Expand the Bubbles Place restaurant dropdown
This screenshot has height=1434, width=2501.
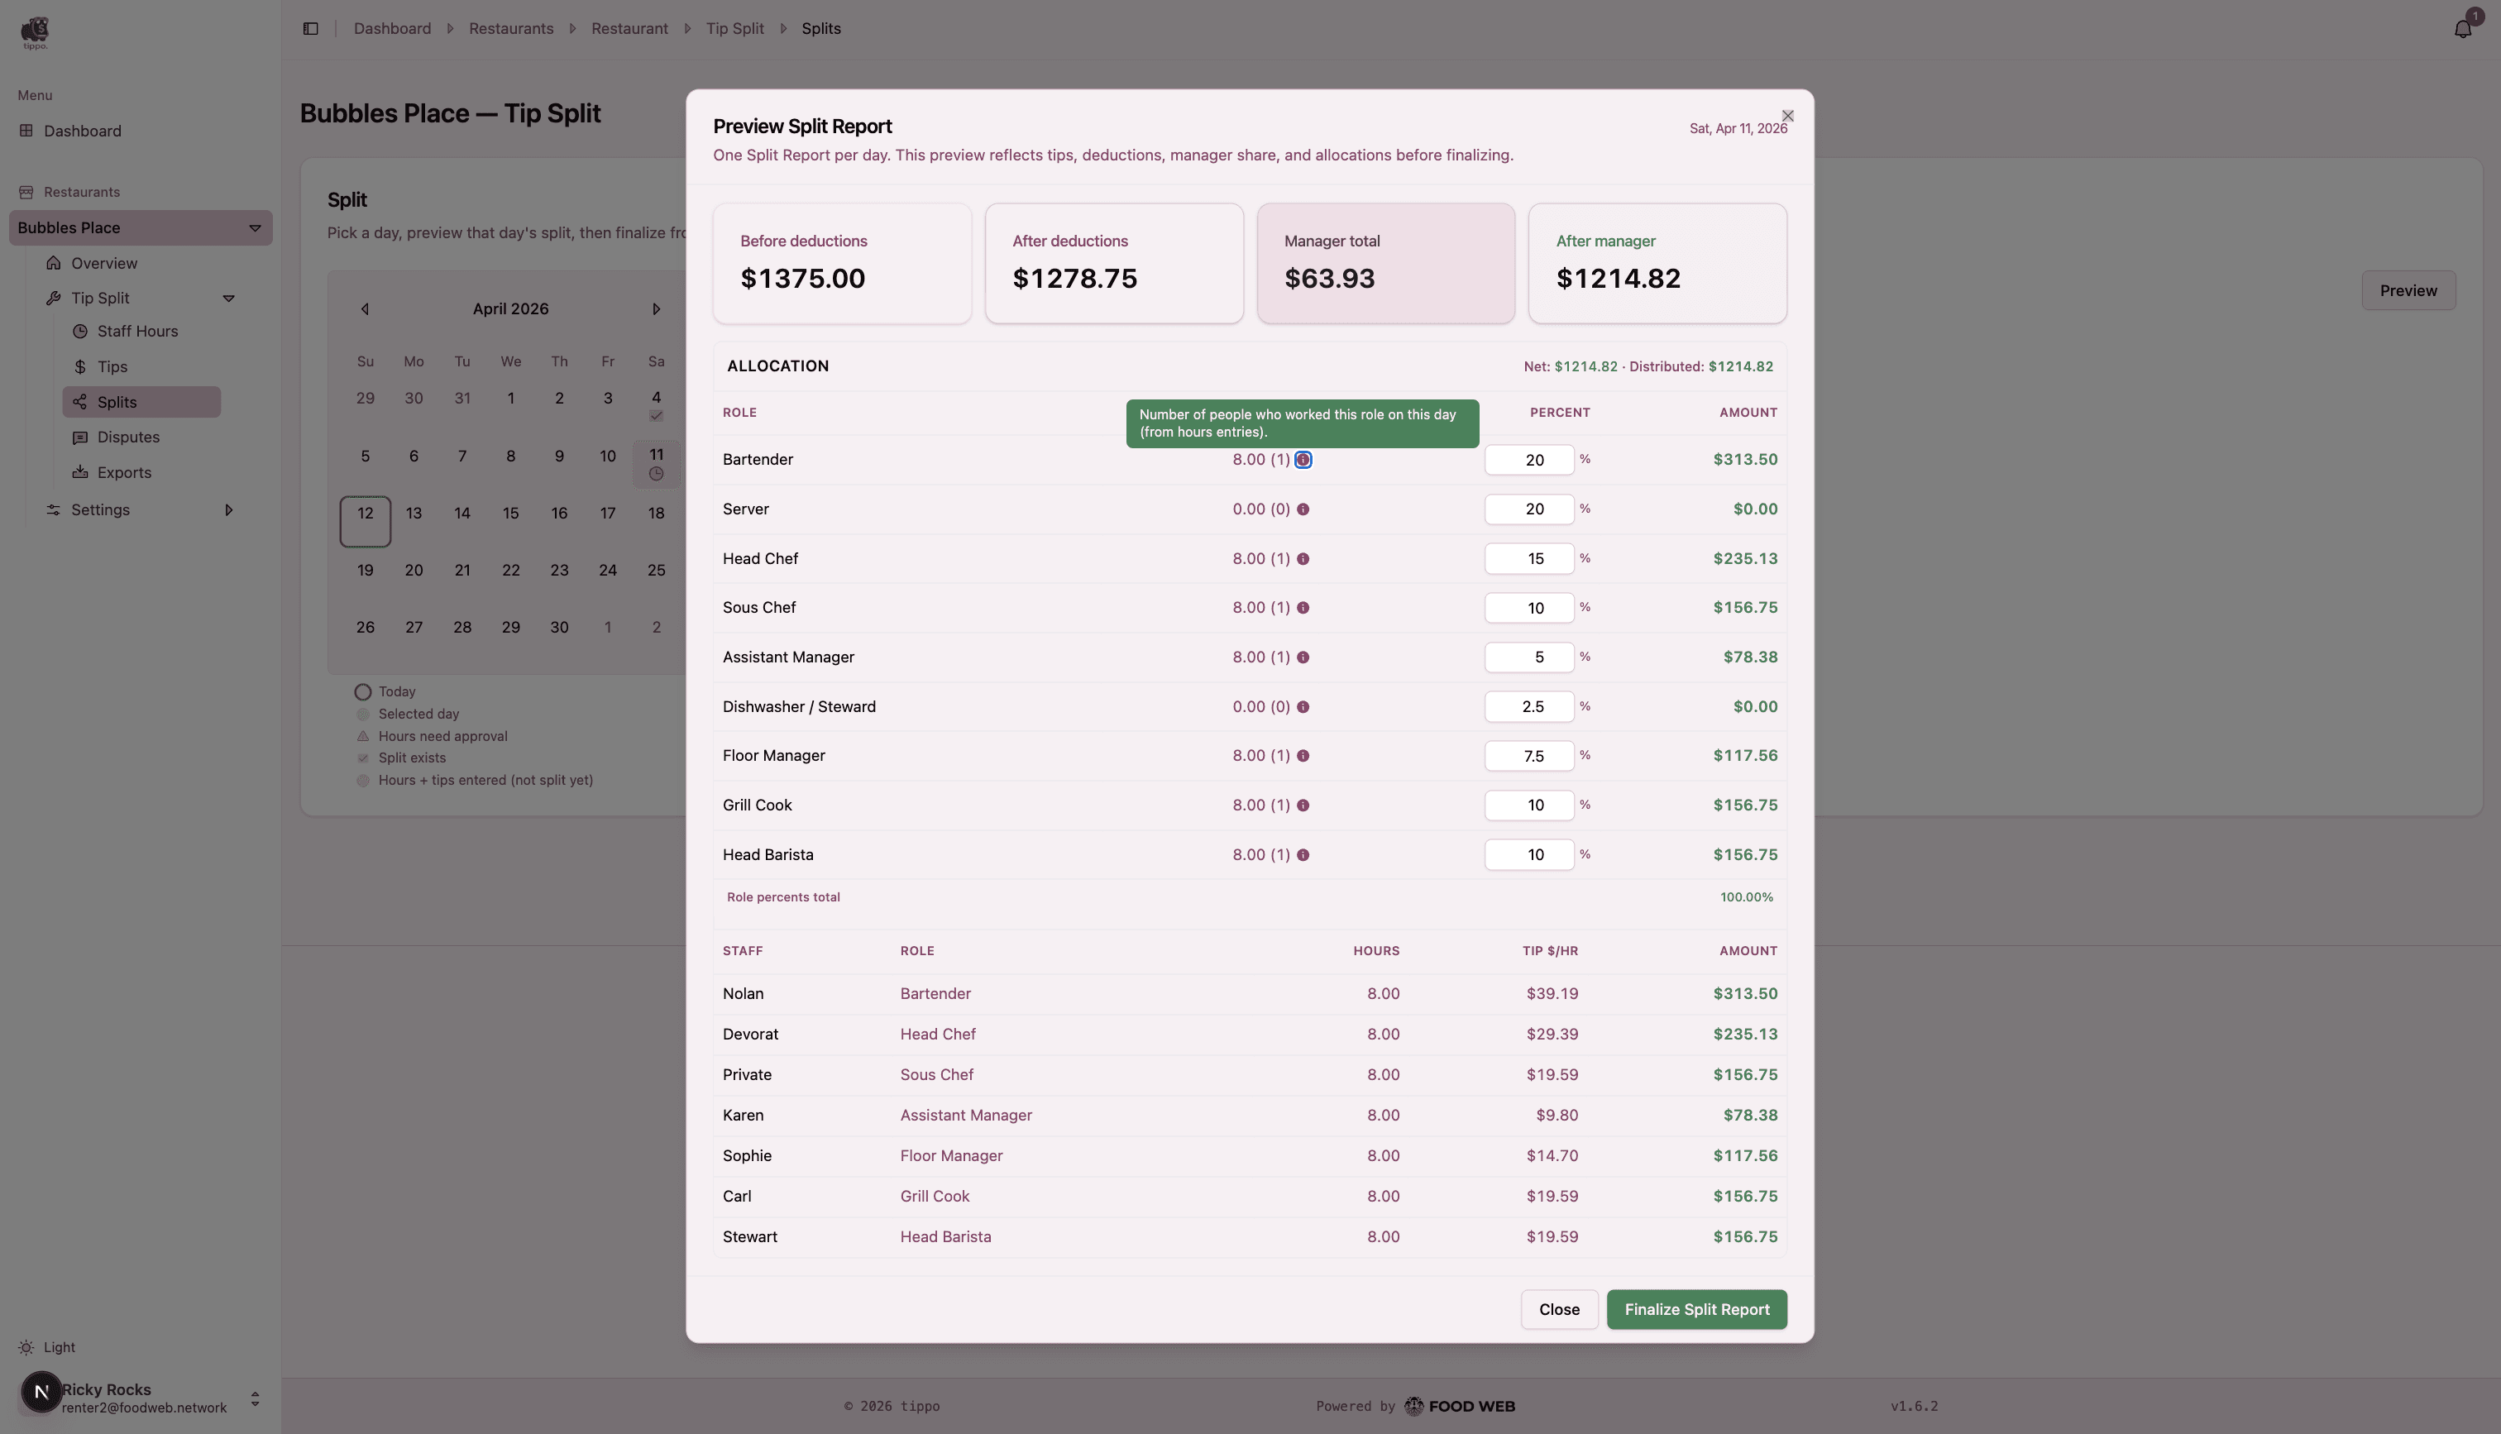[x=255, y=228]
